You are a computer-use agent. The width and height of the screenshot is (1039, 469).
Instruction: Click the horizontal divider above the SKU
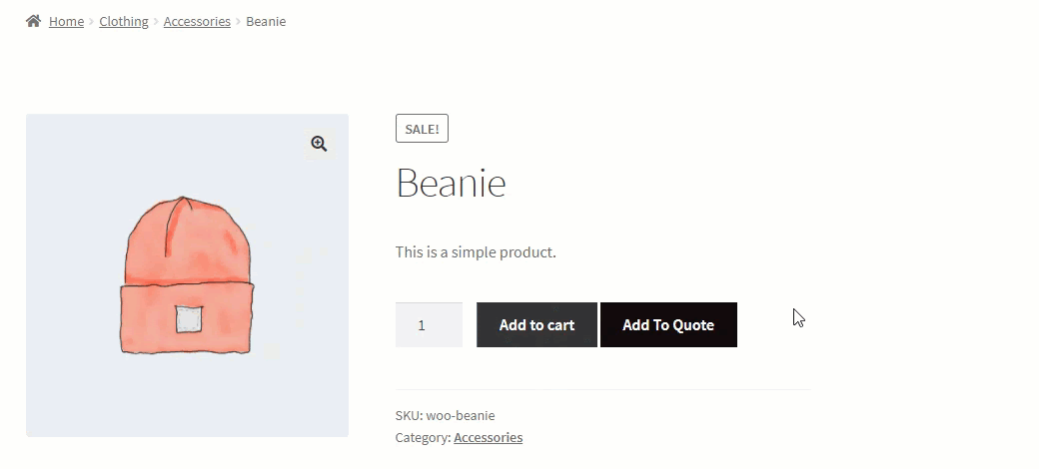point(603,389)
